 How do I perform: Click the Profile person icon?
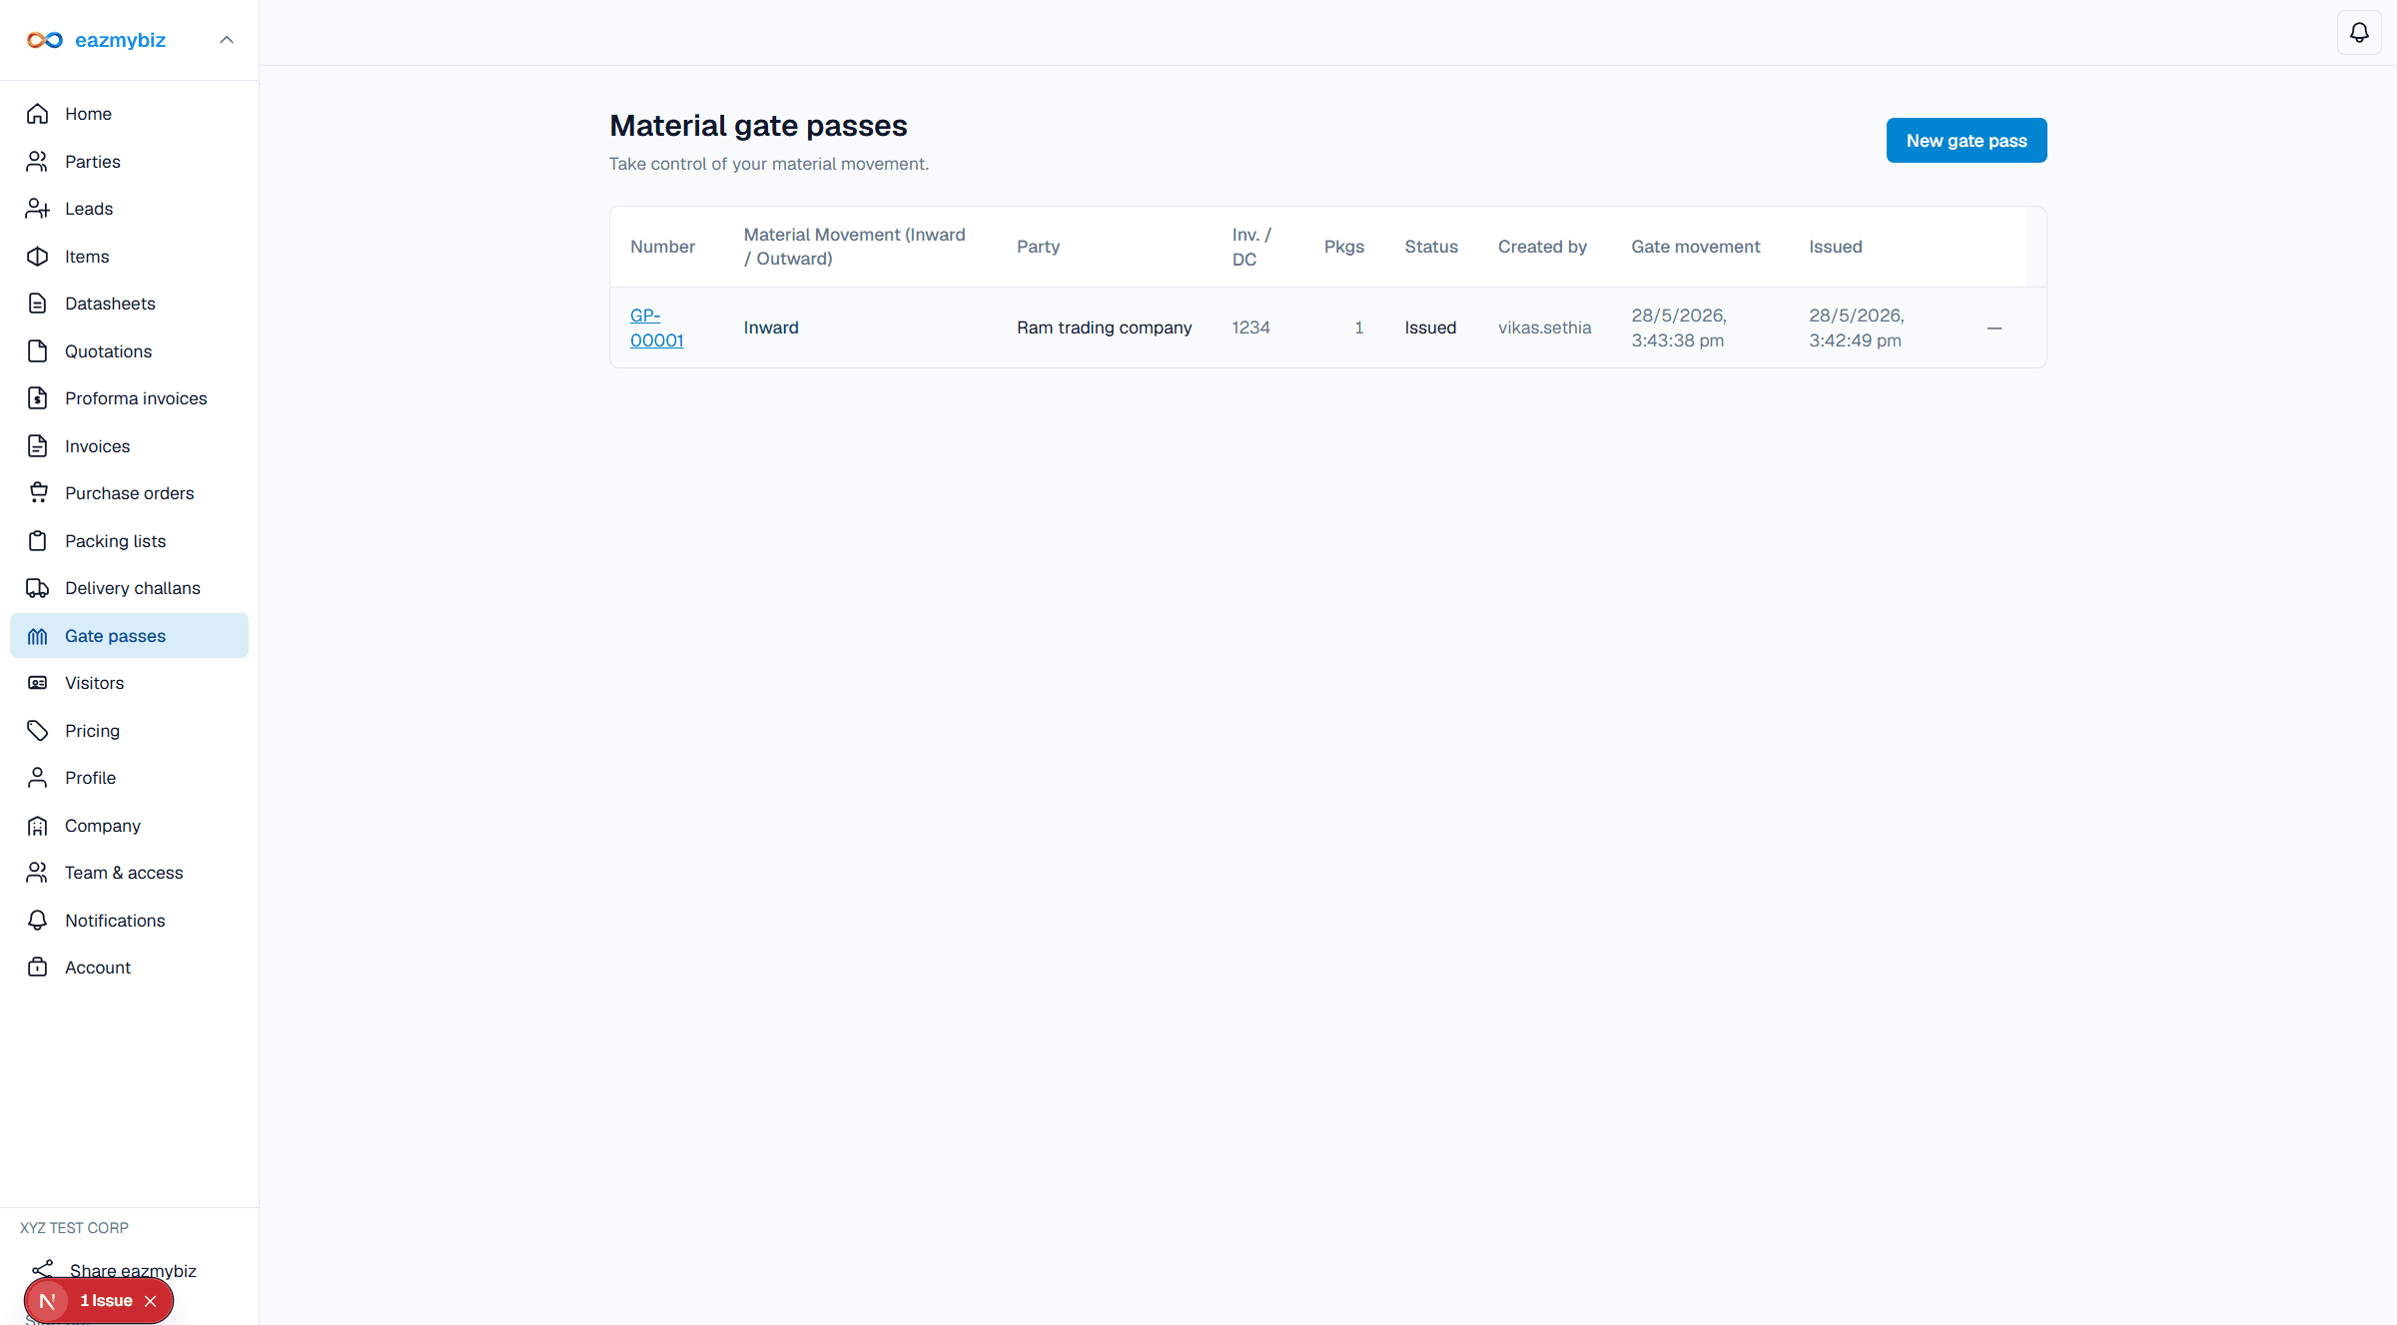(x=38, y=778)
